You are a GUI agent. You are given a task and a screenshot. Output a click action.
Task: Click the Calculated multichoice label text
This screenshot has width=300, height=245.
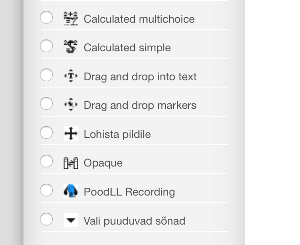(139, 19)
